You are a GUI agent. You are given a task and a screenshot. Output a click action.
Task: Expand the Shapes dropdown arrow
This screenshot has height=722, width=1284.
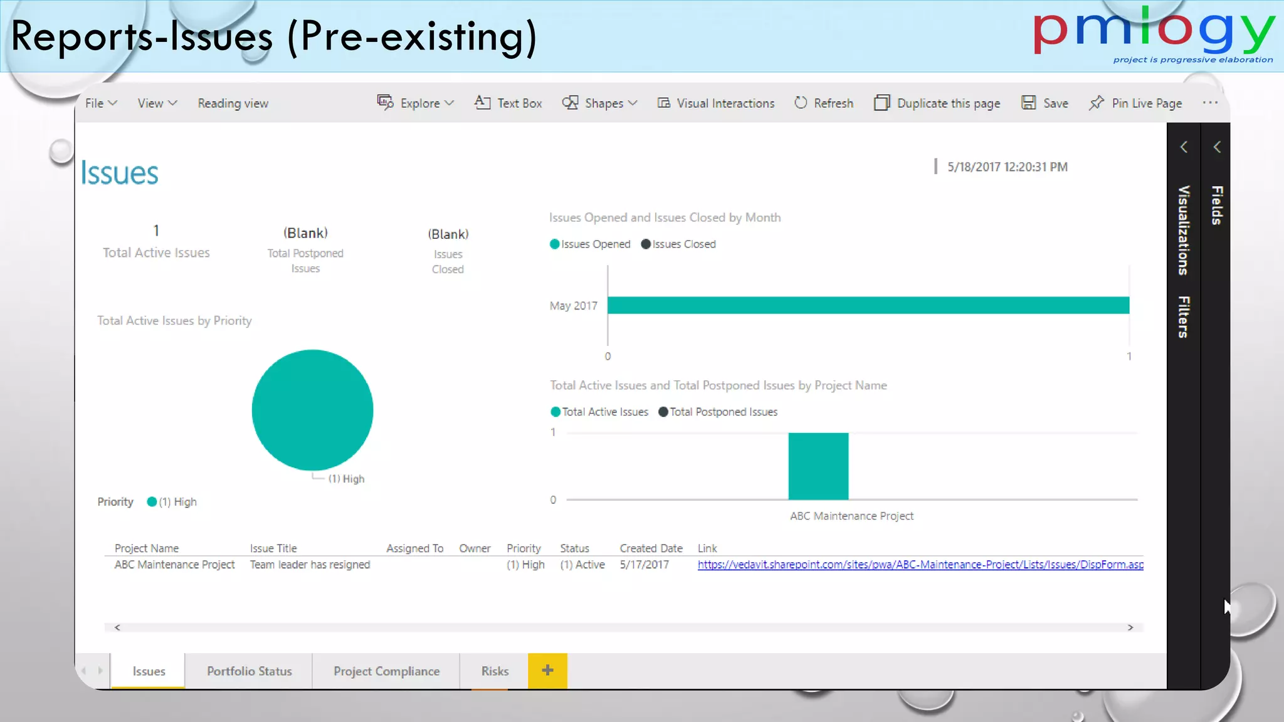tap(633, 103)
